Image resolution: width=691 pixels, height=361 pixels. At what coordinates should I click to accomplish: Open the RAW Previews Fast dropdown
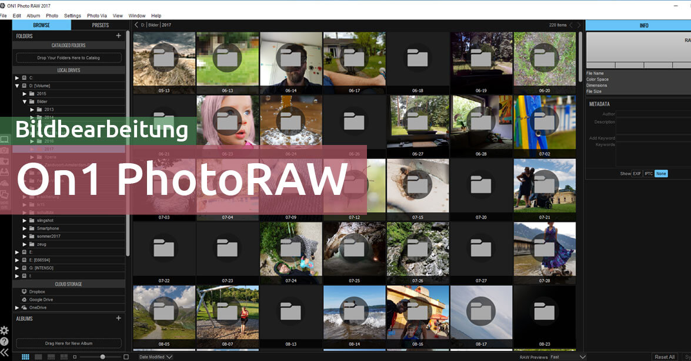pyautogui.click(x=568, y=357)
